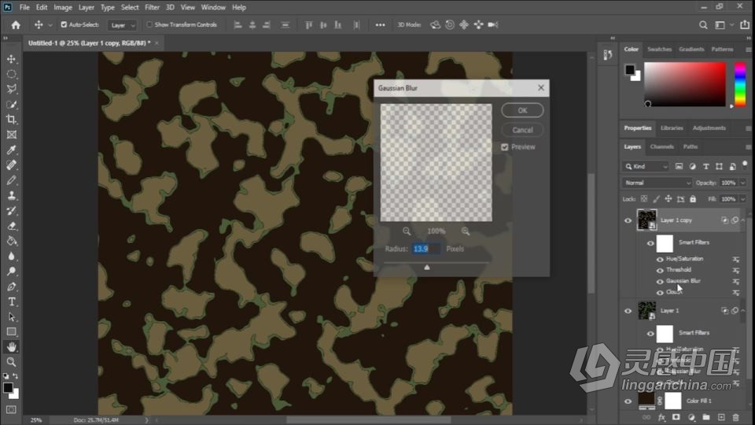Select the Eraser tool

(x=12, y=226)
